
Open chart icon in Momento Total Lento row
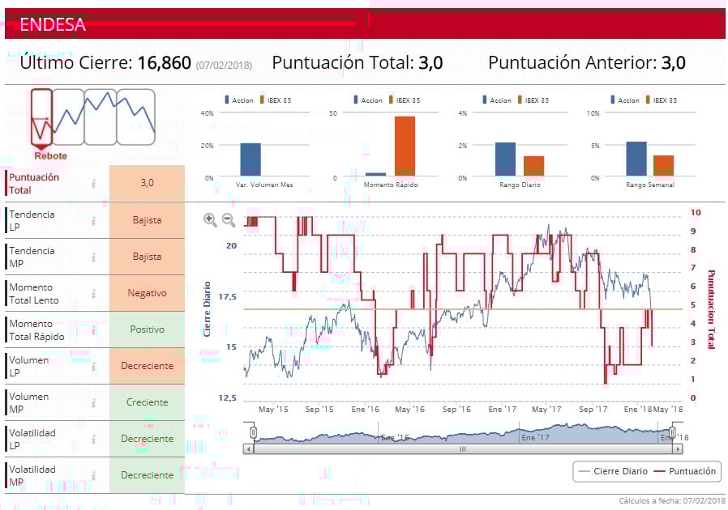pos(94,294)
